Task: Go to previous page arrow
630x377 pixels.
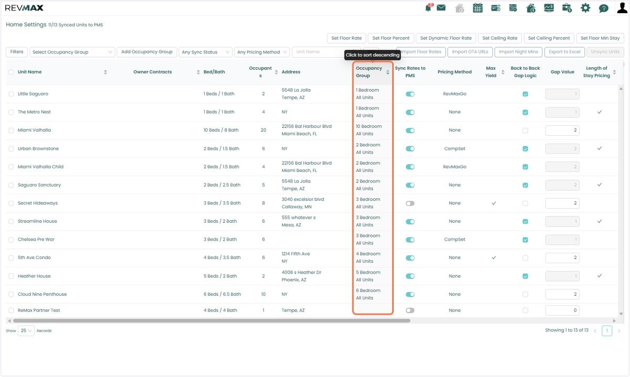Action: (x=595, y=331)
